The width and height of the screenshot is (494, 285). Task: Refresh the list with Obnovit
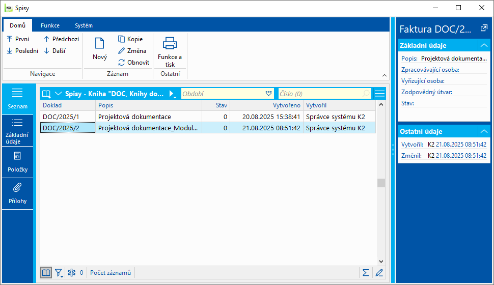pos(133,63)
